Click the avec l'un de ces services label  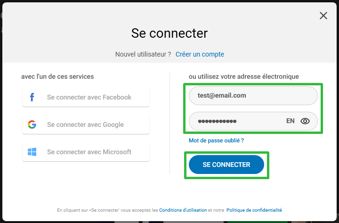(x=57, y=76)
